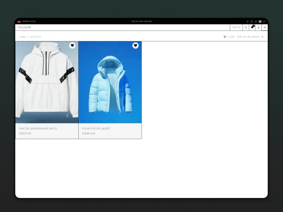Open the hamburger menu icon
Screen dimensions: 283x212
pos(264,27)
